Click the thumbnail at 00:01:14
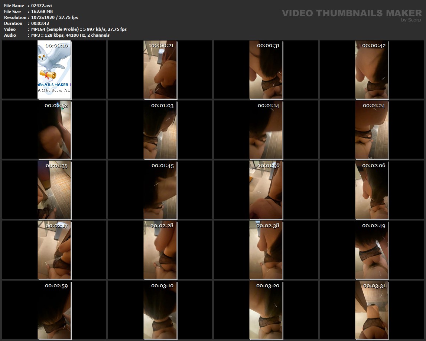This screenshot has width=426, height=341. 266,130
